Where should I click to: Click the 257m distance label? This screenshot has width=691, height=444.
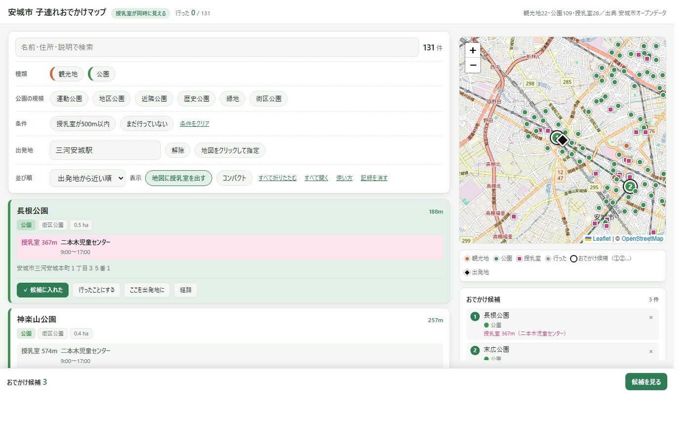(x=435, y=320)
